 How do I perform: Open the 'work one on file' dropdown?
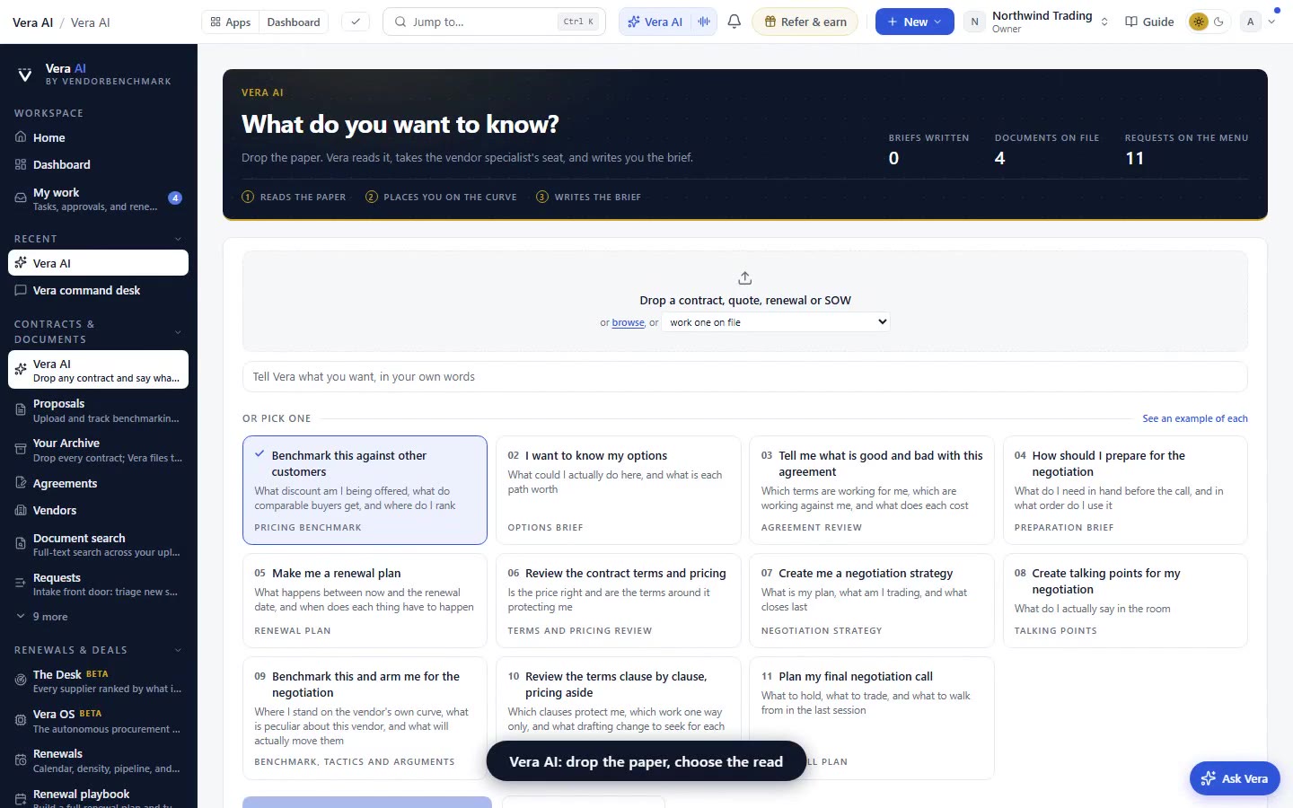coord(776,322)
